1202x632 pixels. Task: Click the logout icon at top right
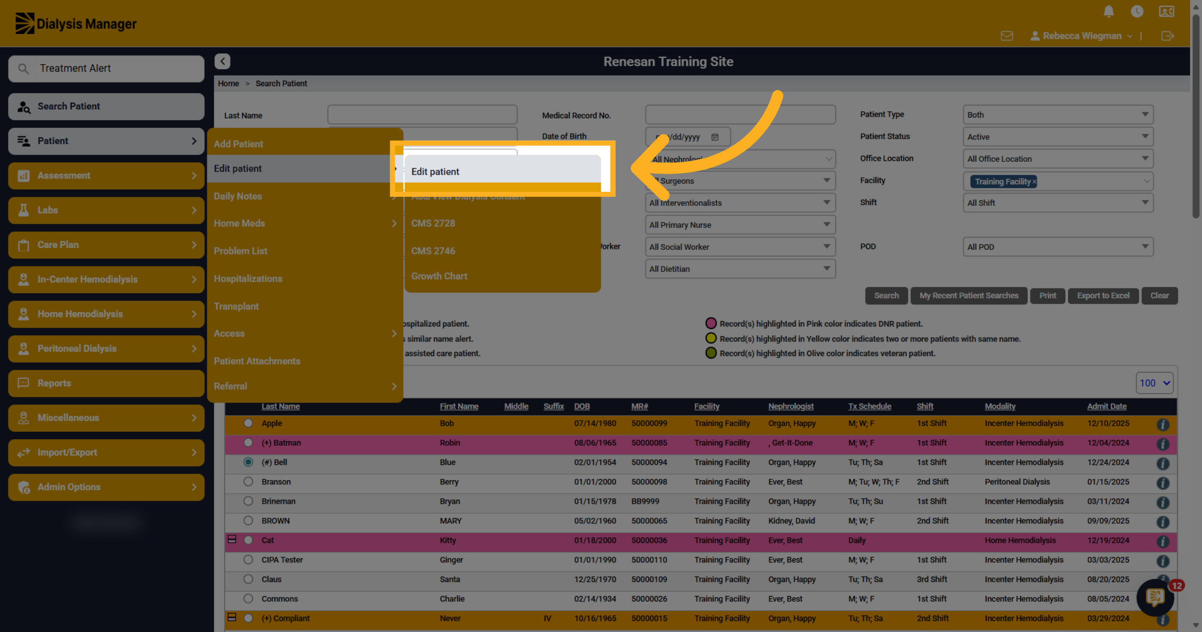[x=1167, y=36]
